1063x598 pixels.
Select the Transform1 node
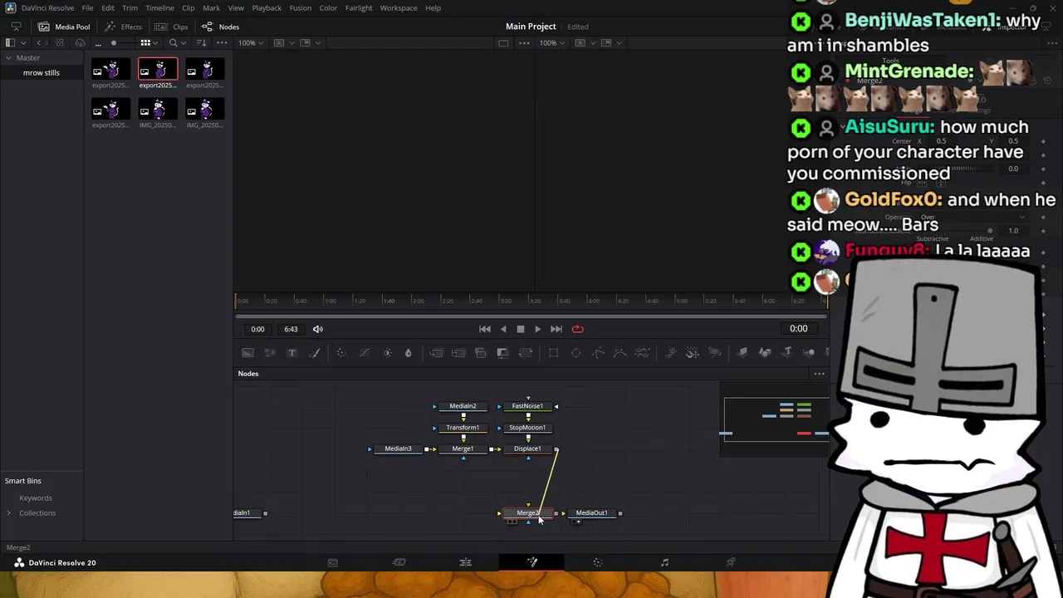click(x=463, y=428)
